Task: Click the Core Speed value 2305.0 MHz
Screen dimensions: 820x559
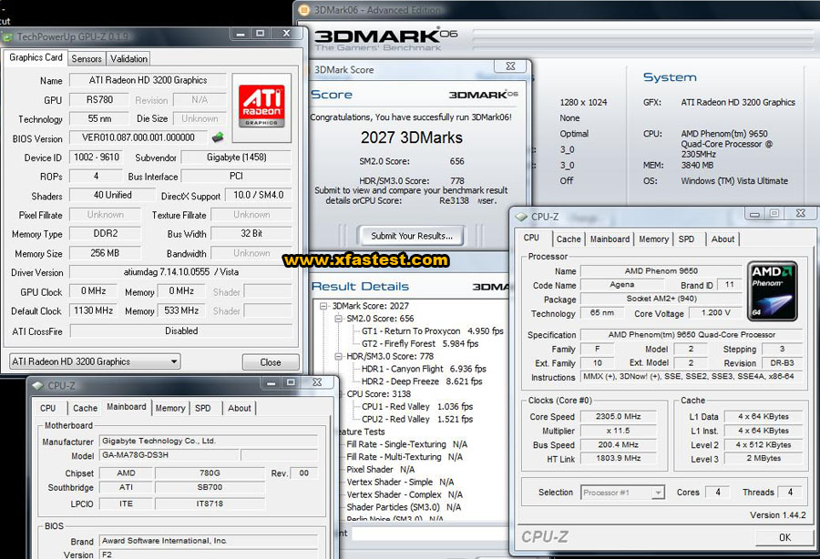Action: coord(618,416)
